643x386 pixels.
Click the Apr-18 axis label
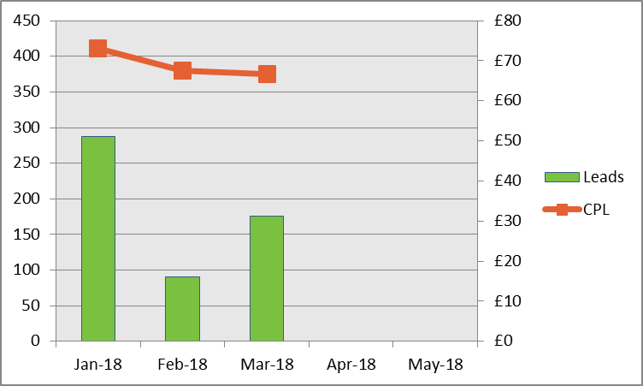pos(351,365)
